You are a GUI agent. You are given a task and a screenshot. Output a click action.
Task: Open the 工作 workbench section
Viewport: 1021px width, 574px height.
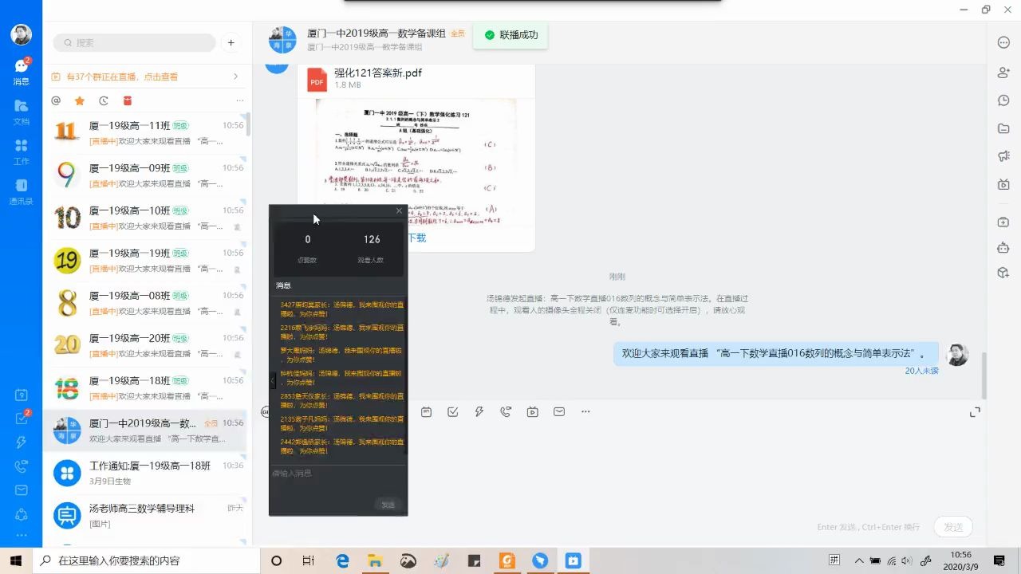(21, 151)
